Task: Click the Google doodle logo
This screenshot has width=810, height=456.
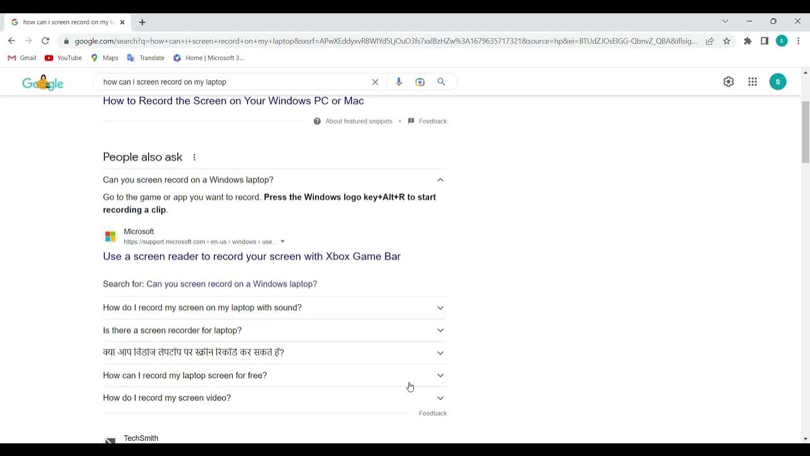Action: [x=43, y=82]
